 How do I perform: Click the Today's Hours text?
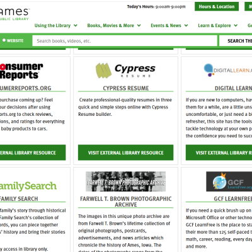[x=156, y=7]
